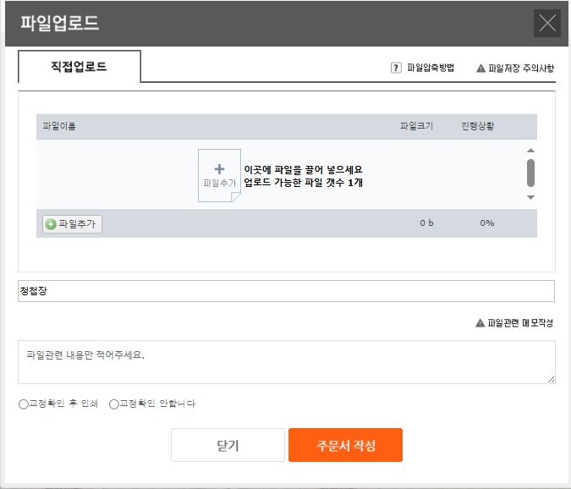The image size is (571, 489).
Task: Click the 파일추가 document drop icon
Action: coord(219,175)
